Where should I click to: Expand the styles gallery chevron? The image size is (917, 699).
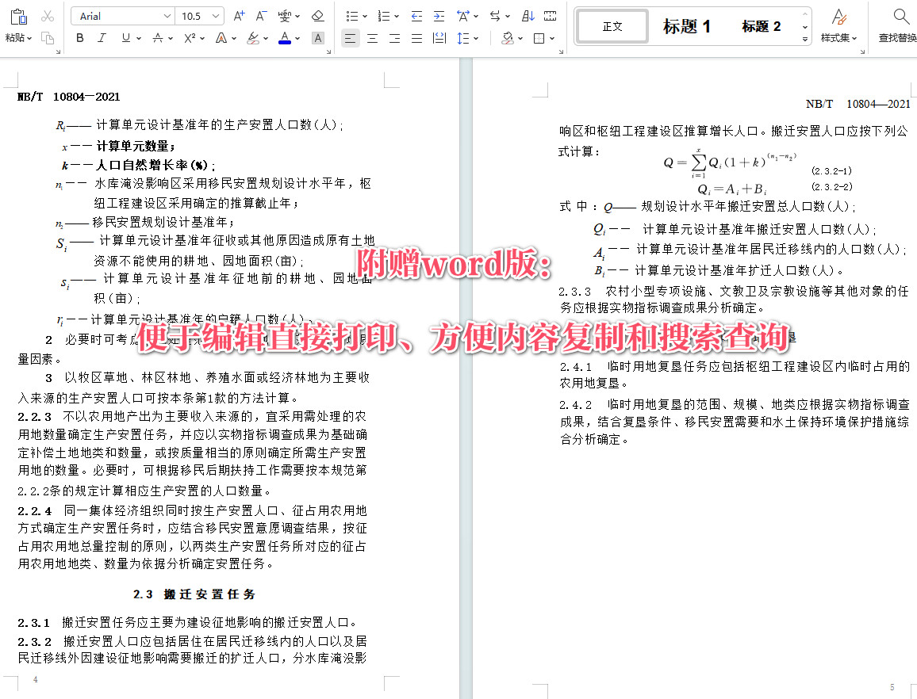click(804, 38)
